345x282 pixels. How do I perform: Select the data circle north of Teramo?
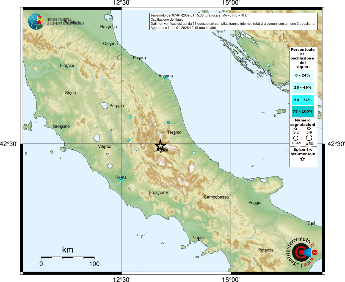coord(168,123)
